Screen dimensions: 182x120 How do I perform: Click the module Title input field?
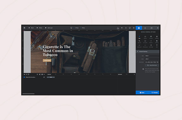[152, 56]
